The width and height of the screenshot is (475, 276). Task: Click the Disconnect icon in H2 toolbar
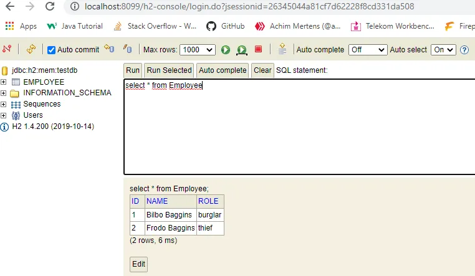point(7,49)
